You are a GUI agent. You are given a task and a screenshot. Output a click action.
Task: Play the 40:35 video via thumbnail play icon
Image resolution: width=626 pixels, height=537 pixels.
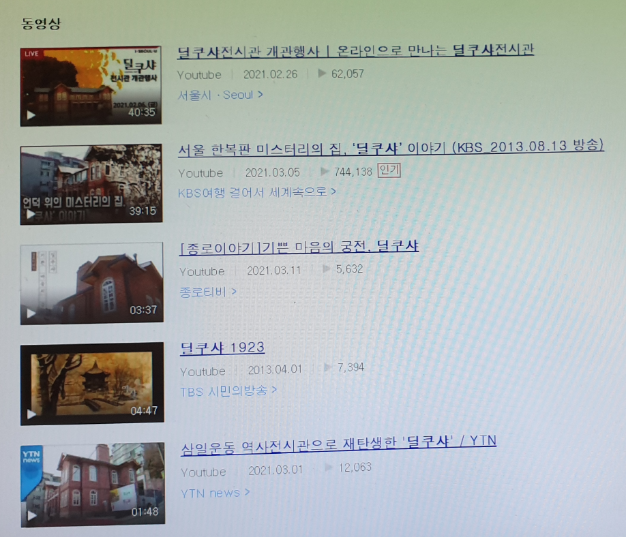click(31, 115)
